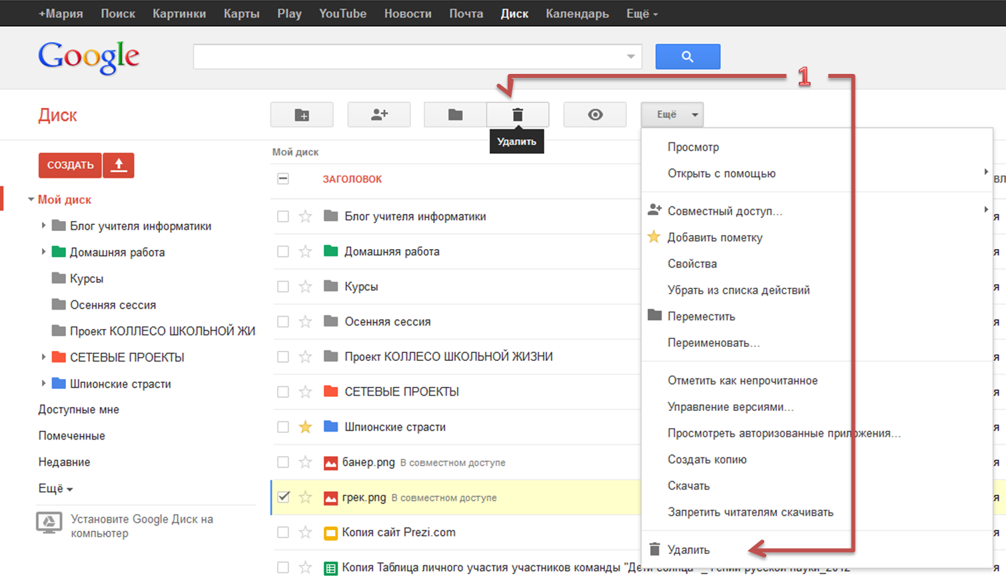Select Создать копию menu entry

(707, 459)
